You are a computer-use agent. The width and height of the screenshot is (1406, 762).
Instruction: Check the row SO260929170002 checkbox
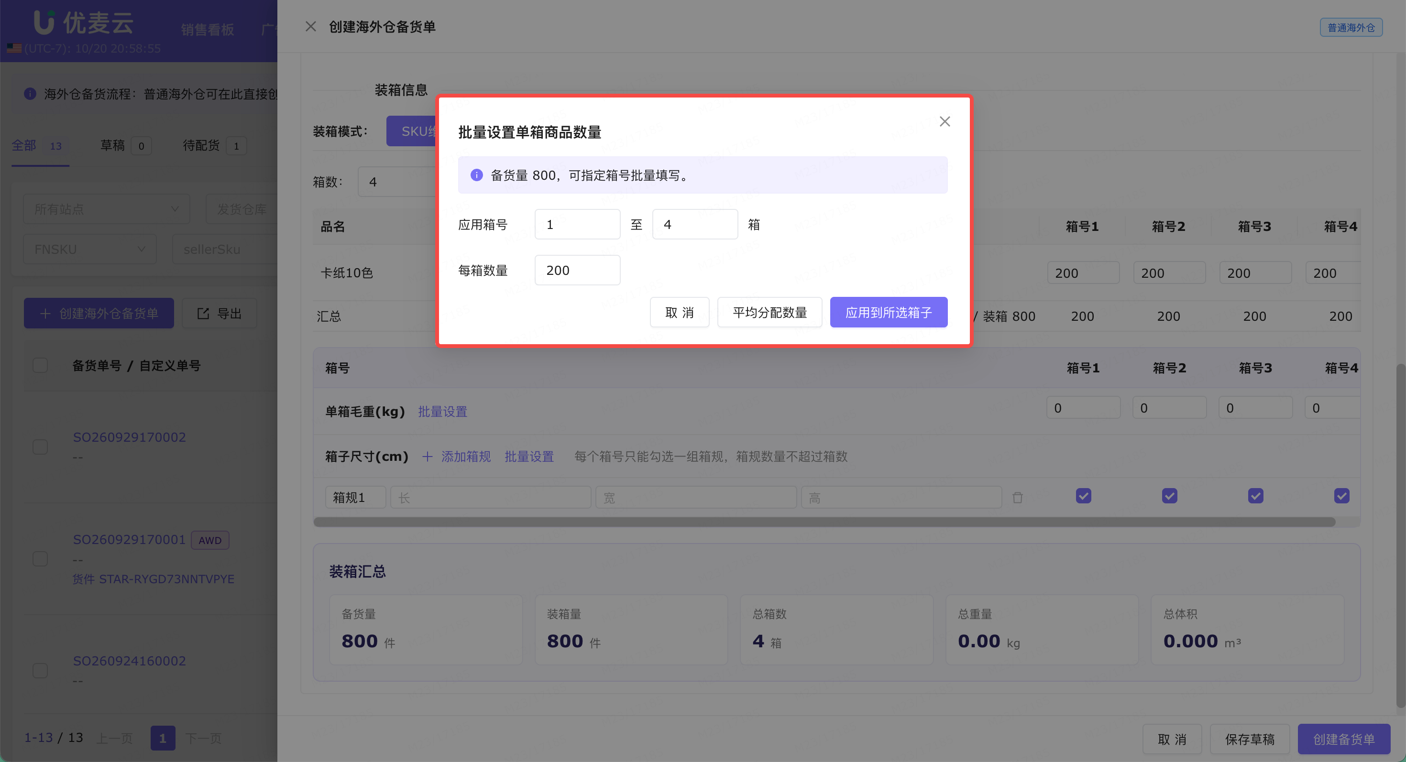click(x=40, y=446)
